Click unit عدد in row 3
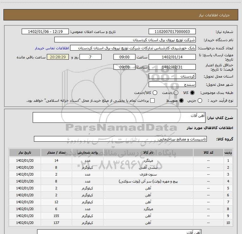The width and height of the screenshot is (242, 234). coord(87,174)
